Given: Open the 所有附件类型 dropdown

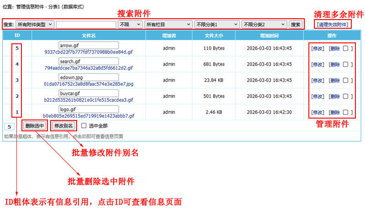Looking at the screenshot, I should (x=35, y=24).
